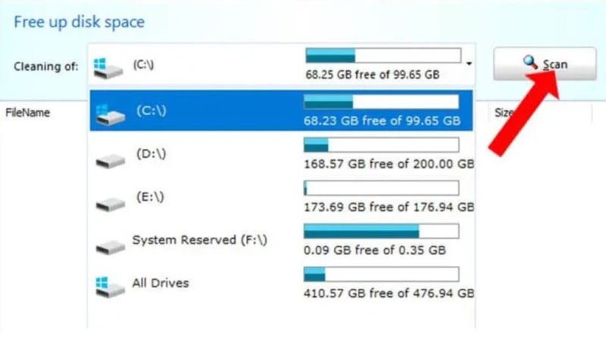This screenshot has width=606, height=340.
Task: Click the C: drive icon in highlighted row
Action: [x=111, y=114]
